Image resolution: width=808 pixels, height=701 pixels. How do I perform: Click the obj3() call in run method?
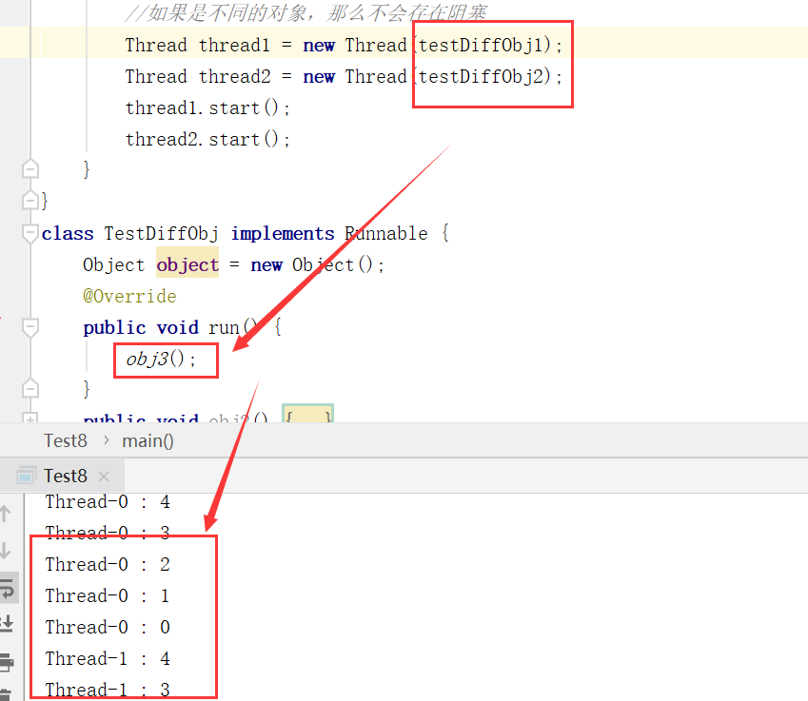click(x=161, y=359)
